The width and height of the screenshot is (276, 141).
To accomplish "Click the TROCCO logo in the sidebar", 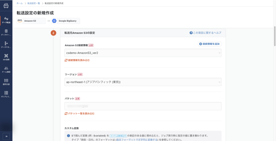I will click(x=6, y=6).
